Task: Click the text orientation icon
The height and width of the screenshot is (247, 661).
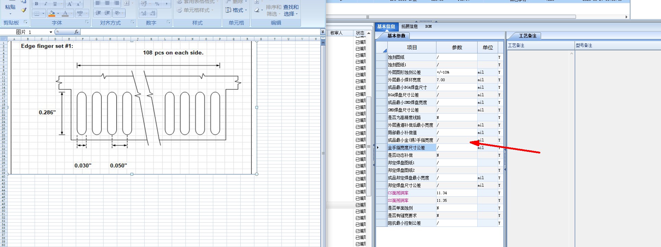Action: (x=117, y=13)
